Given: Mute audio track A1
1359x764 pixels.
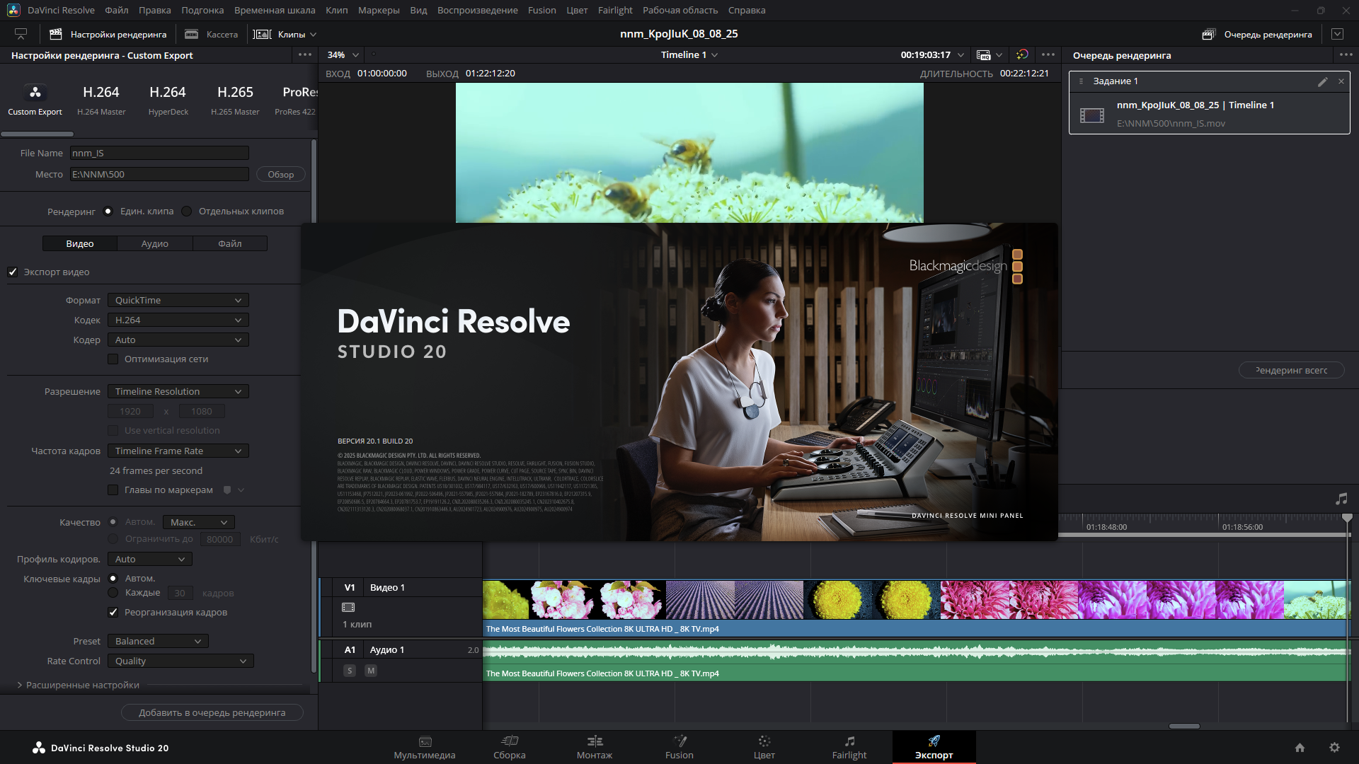Looking at the screenshot, I should pos(371,670).
